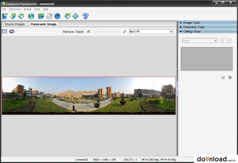The height and width of the screenshot is (163, 238).
Task: Click the trash can delete icon
Action: 230,78
